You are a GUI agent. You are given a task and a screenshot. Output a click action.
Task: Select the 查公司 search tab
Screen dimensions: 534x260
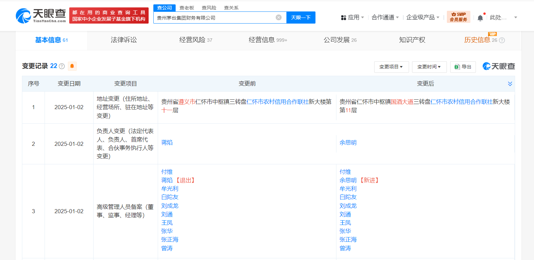164,8
